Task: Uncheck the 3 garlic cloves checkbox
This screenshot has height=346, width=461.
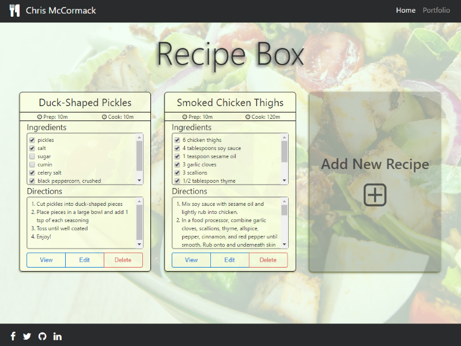Action: pos(177,164)
